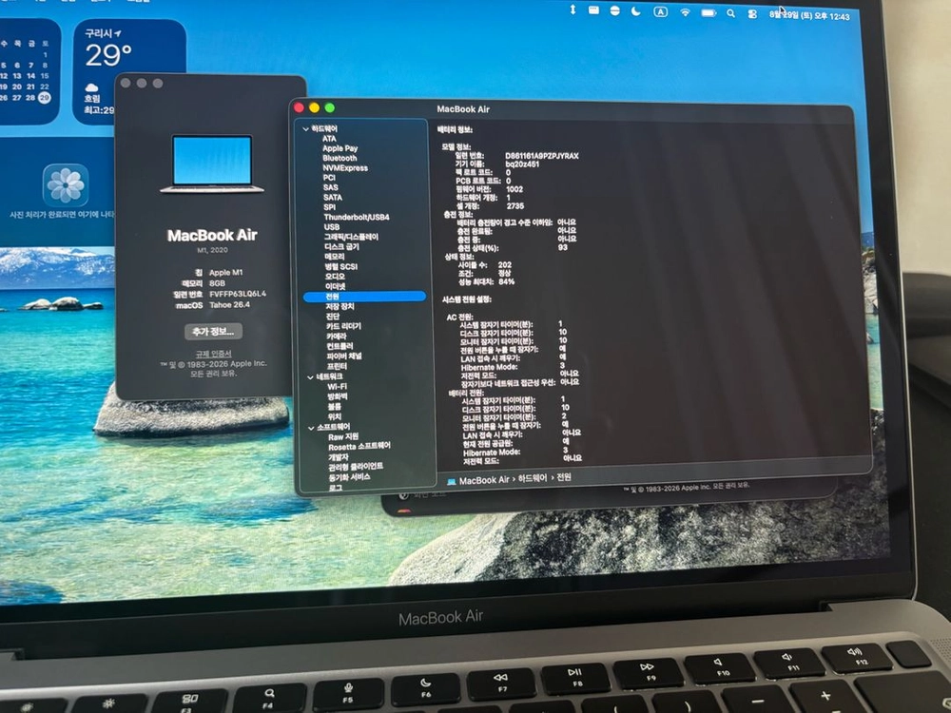Select Apple Pay in the sidebar

click(x=340, y=148)
